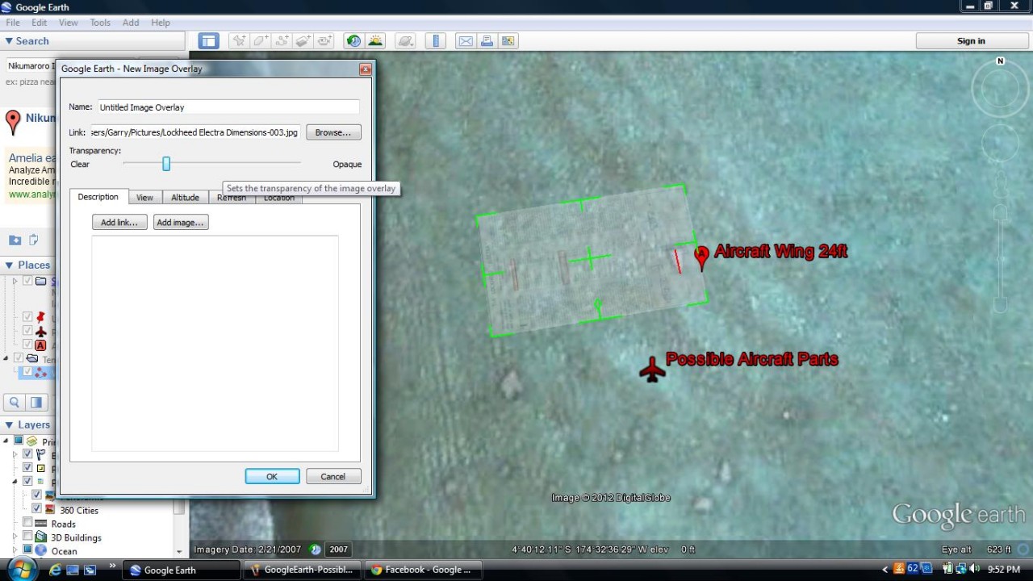Click the Browse... button

(333, 132)
